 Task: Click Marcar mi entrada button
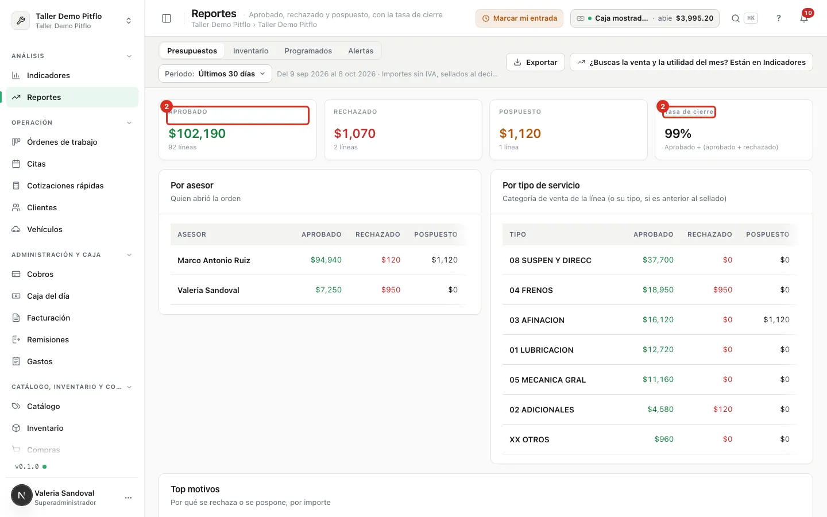[519, 18]
